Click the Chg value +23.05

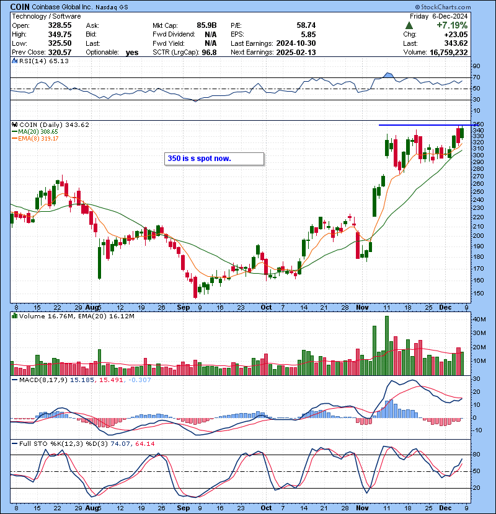click(456, 35)
